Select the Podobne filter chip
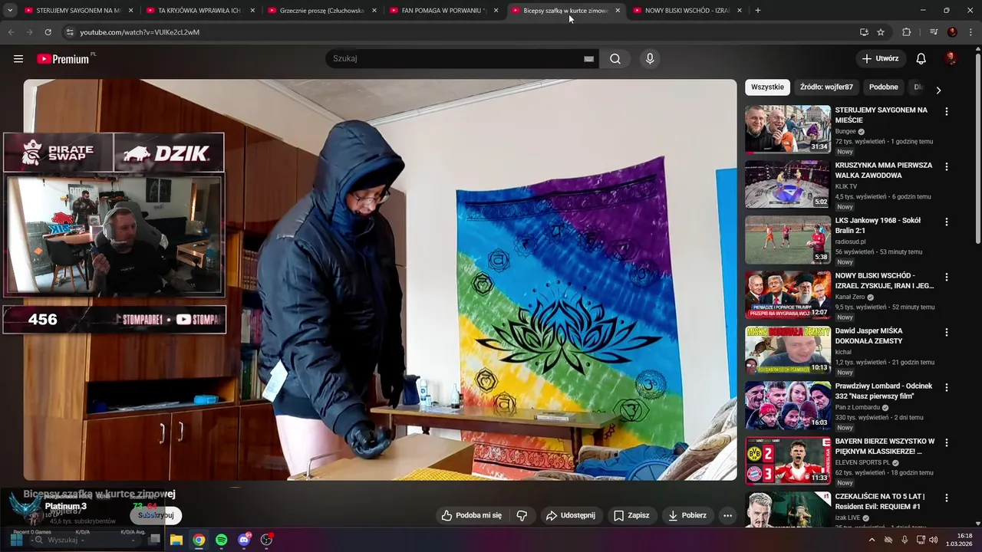The image size is (982, 552). 883,87
